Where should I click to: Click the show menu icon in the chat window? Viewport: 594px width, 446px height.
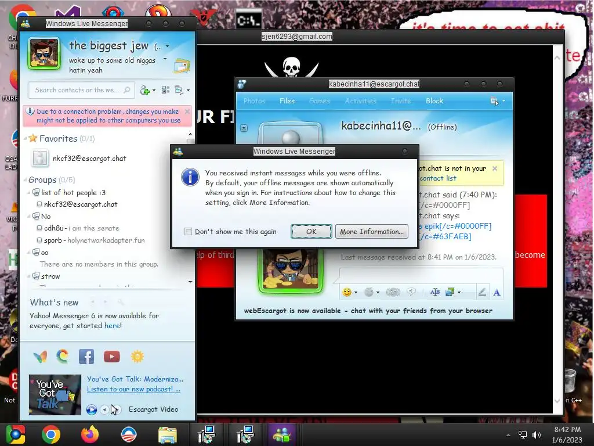tap(494, 101)
